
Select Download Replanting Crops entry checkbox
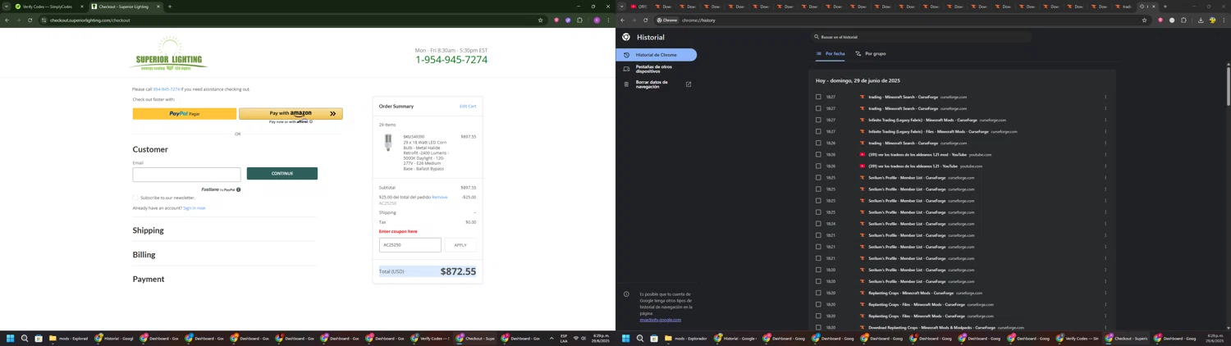818,327
